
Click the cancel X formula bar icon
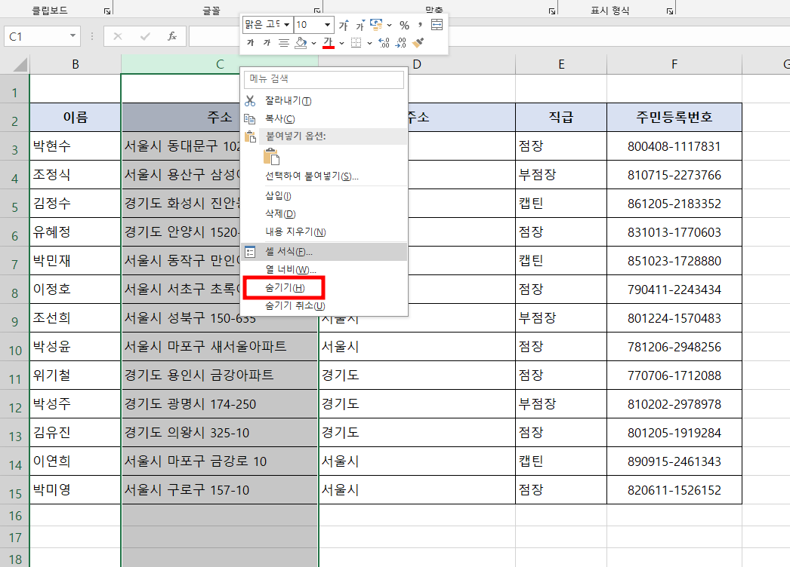click(118, 36)
